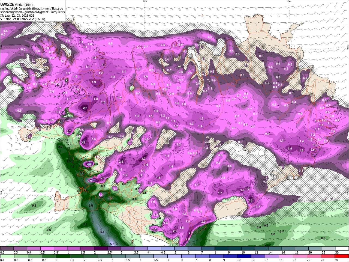Click the '3.0' rain value on the map

tap(91, 206)
